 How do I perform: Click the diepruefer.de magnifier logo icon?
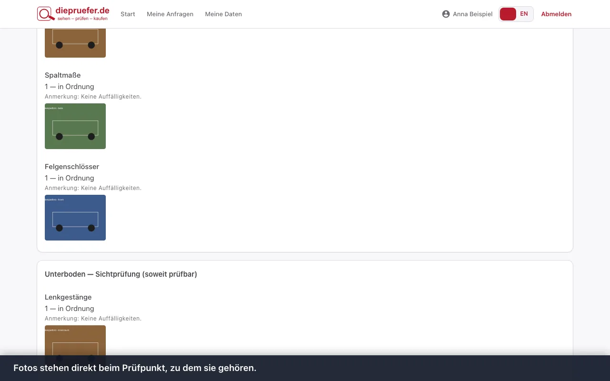click(x=45, y=14)
